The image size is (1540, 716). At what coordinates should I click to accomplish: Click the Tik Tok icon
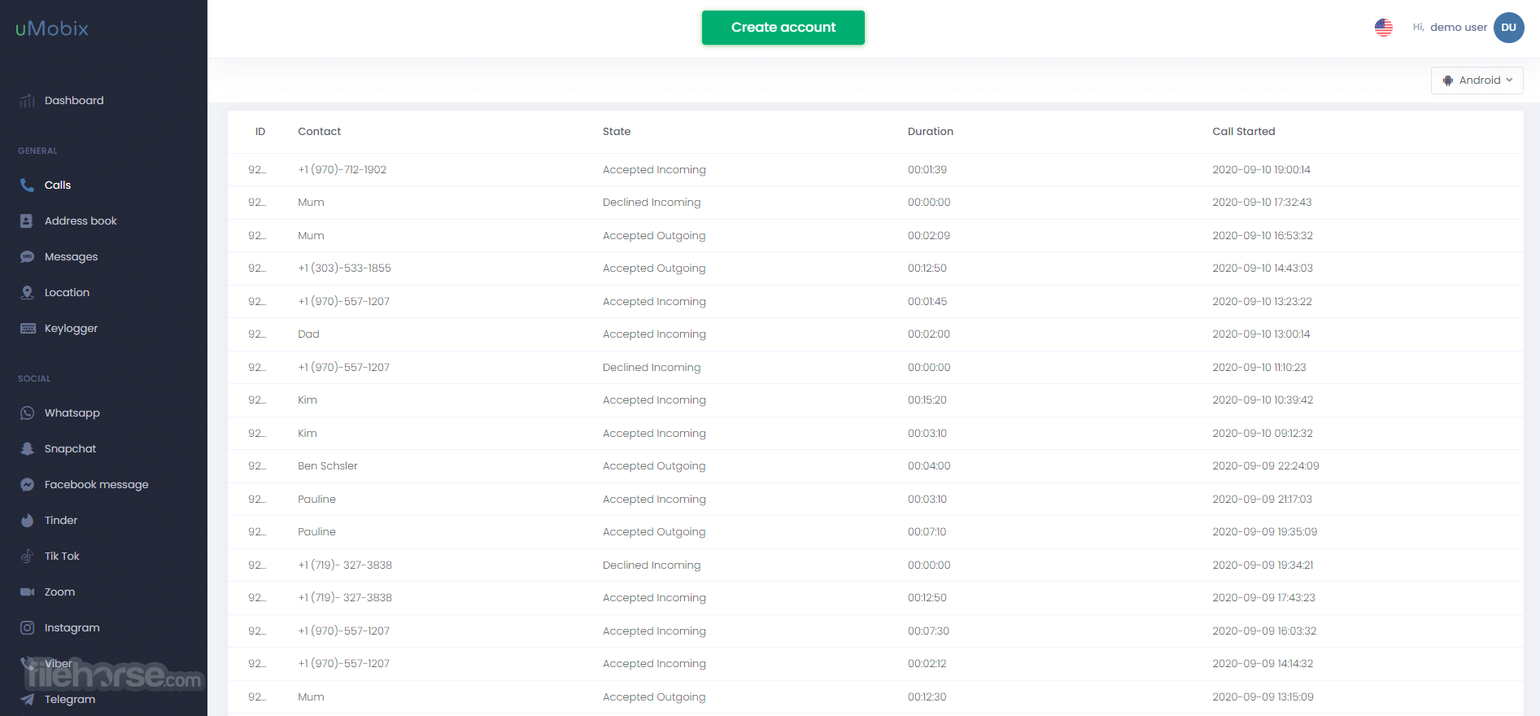27,556
